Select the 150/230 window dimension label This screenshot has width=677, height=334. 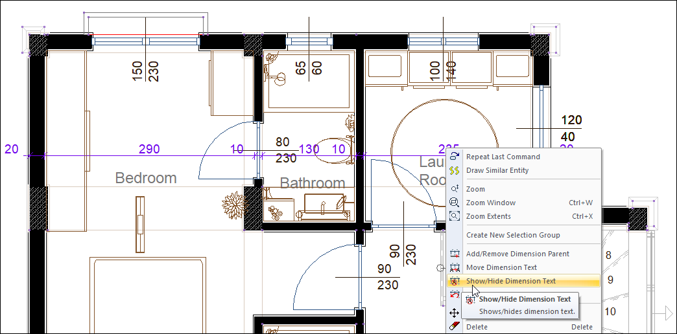[x=145, y=71]
